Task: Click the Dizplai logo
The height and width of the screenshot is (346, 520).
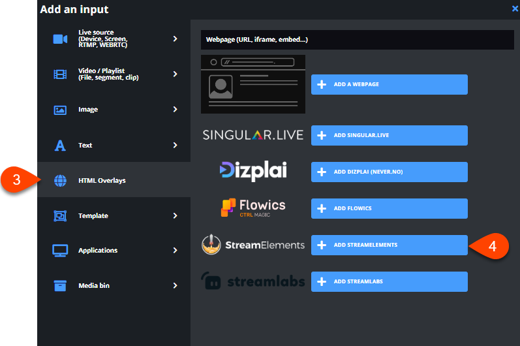Action: point(253,171)
